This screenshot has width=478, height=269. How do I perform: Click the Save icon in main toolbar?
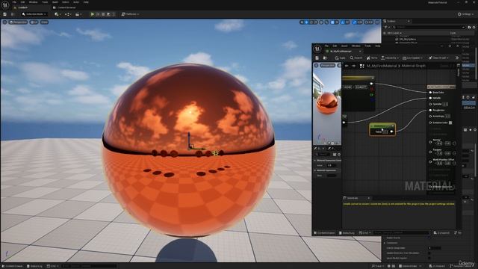pos(5,14)
